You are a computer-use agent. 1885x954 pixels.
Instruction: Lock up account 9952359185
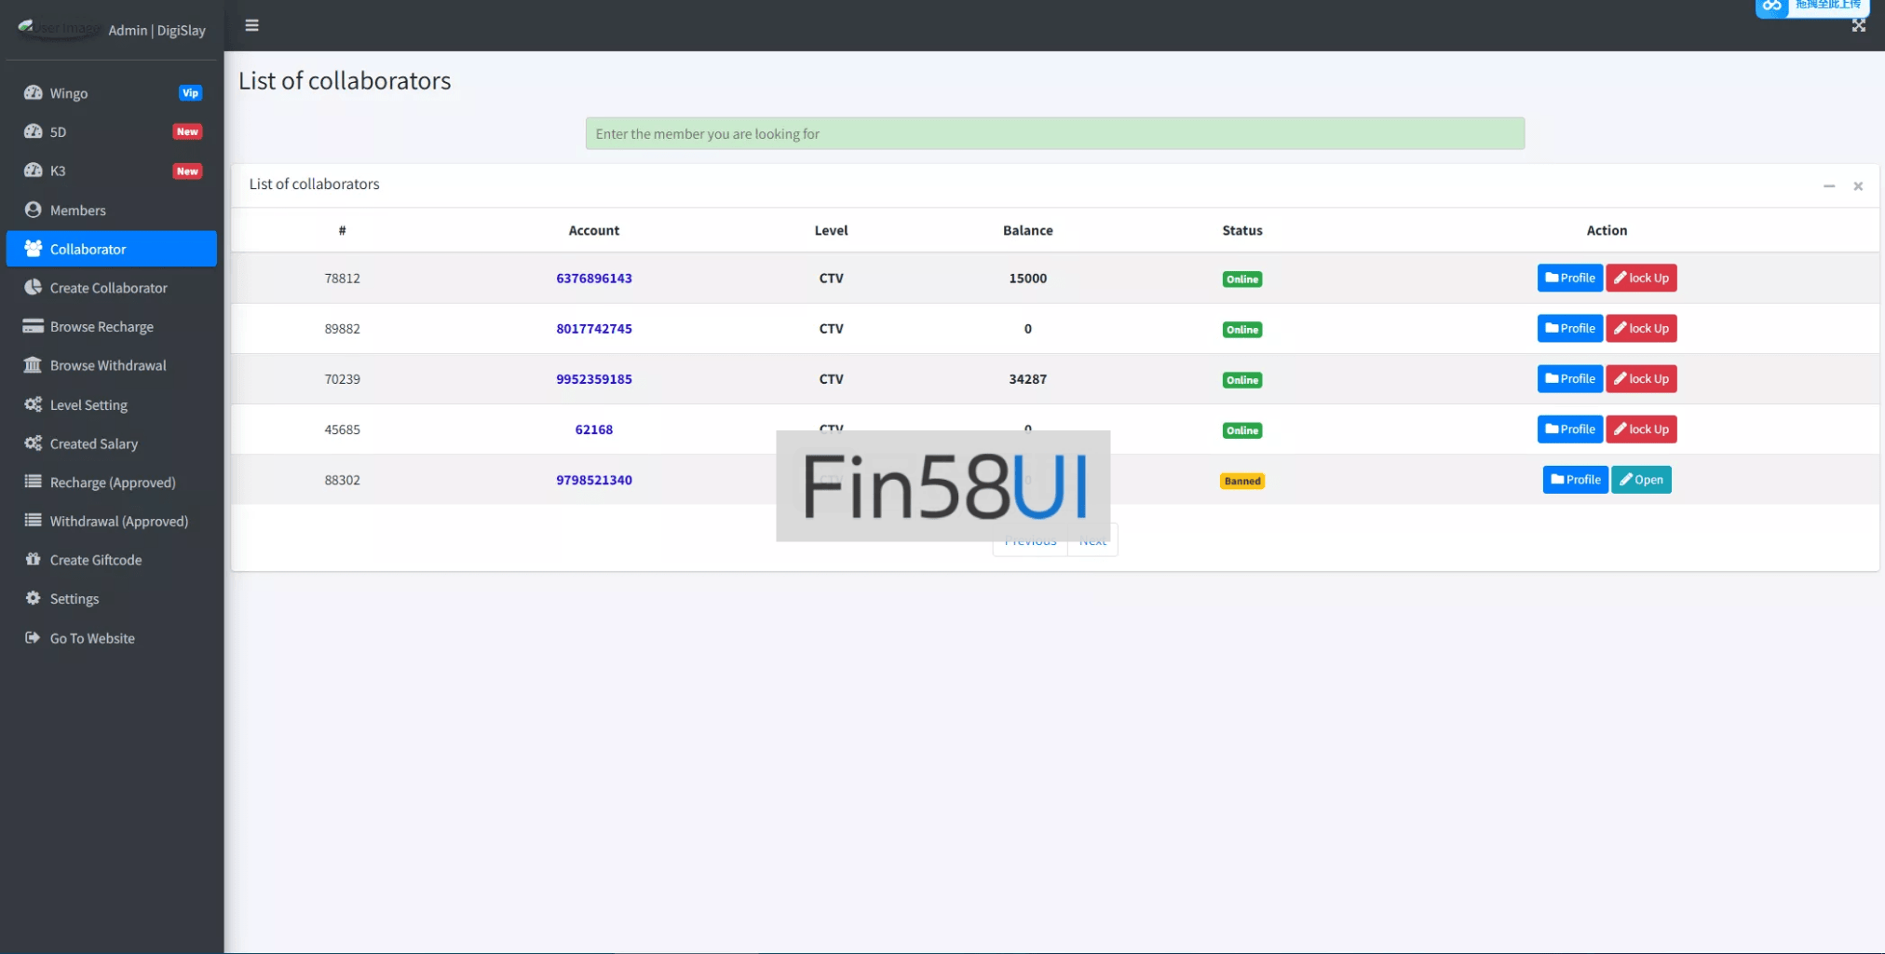pos(1641,379)
